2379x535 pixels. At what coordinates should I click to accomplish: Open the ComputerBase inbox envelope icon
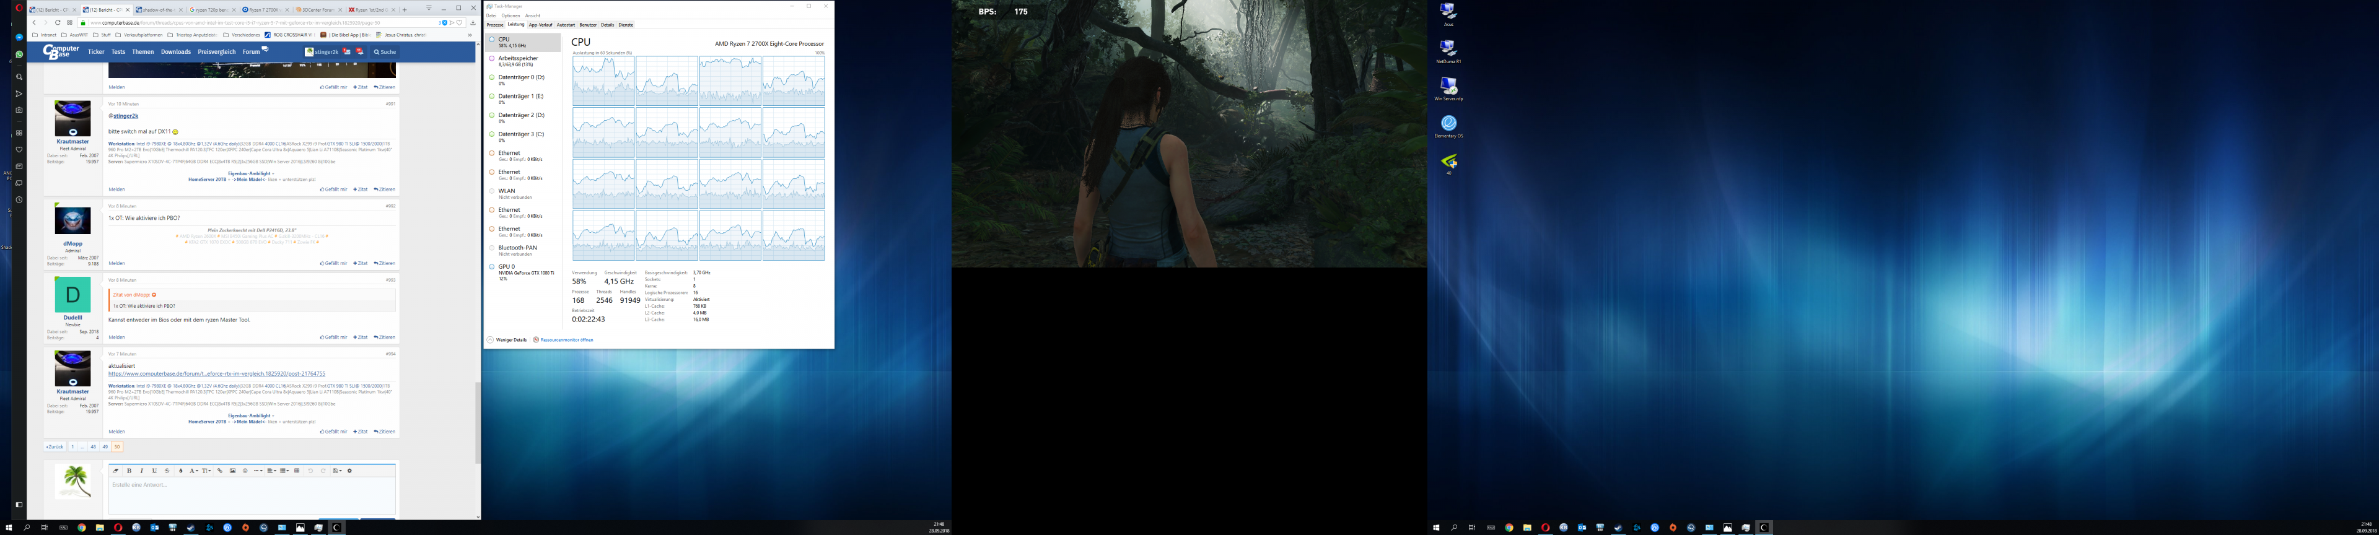coord(346,51)
